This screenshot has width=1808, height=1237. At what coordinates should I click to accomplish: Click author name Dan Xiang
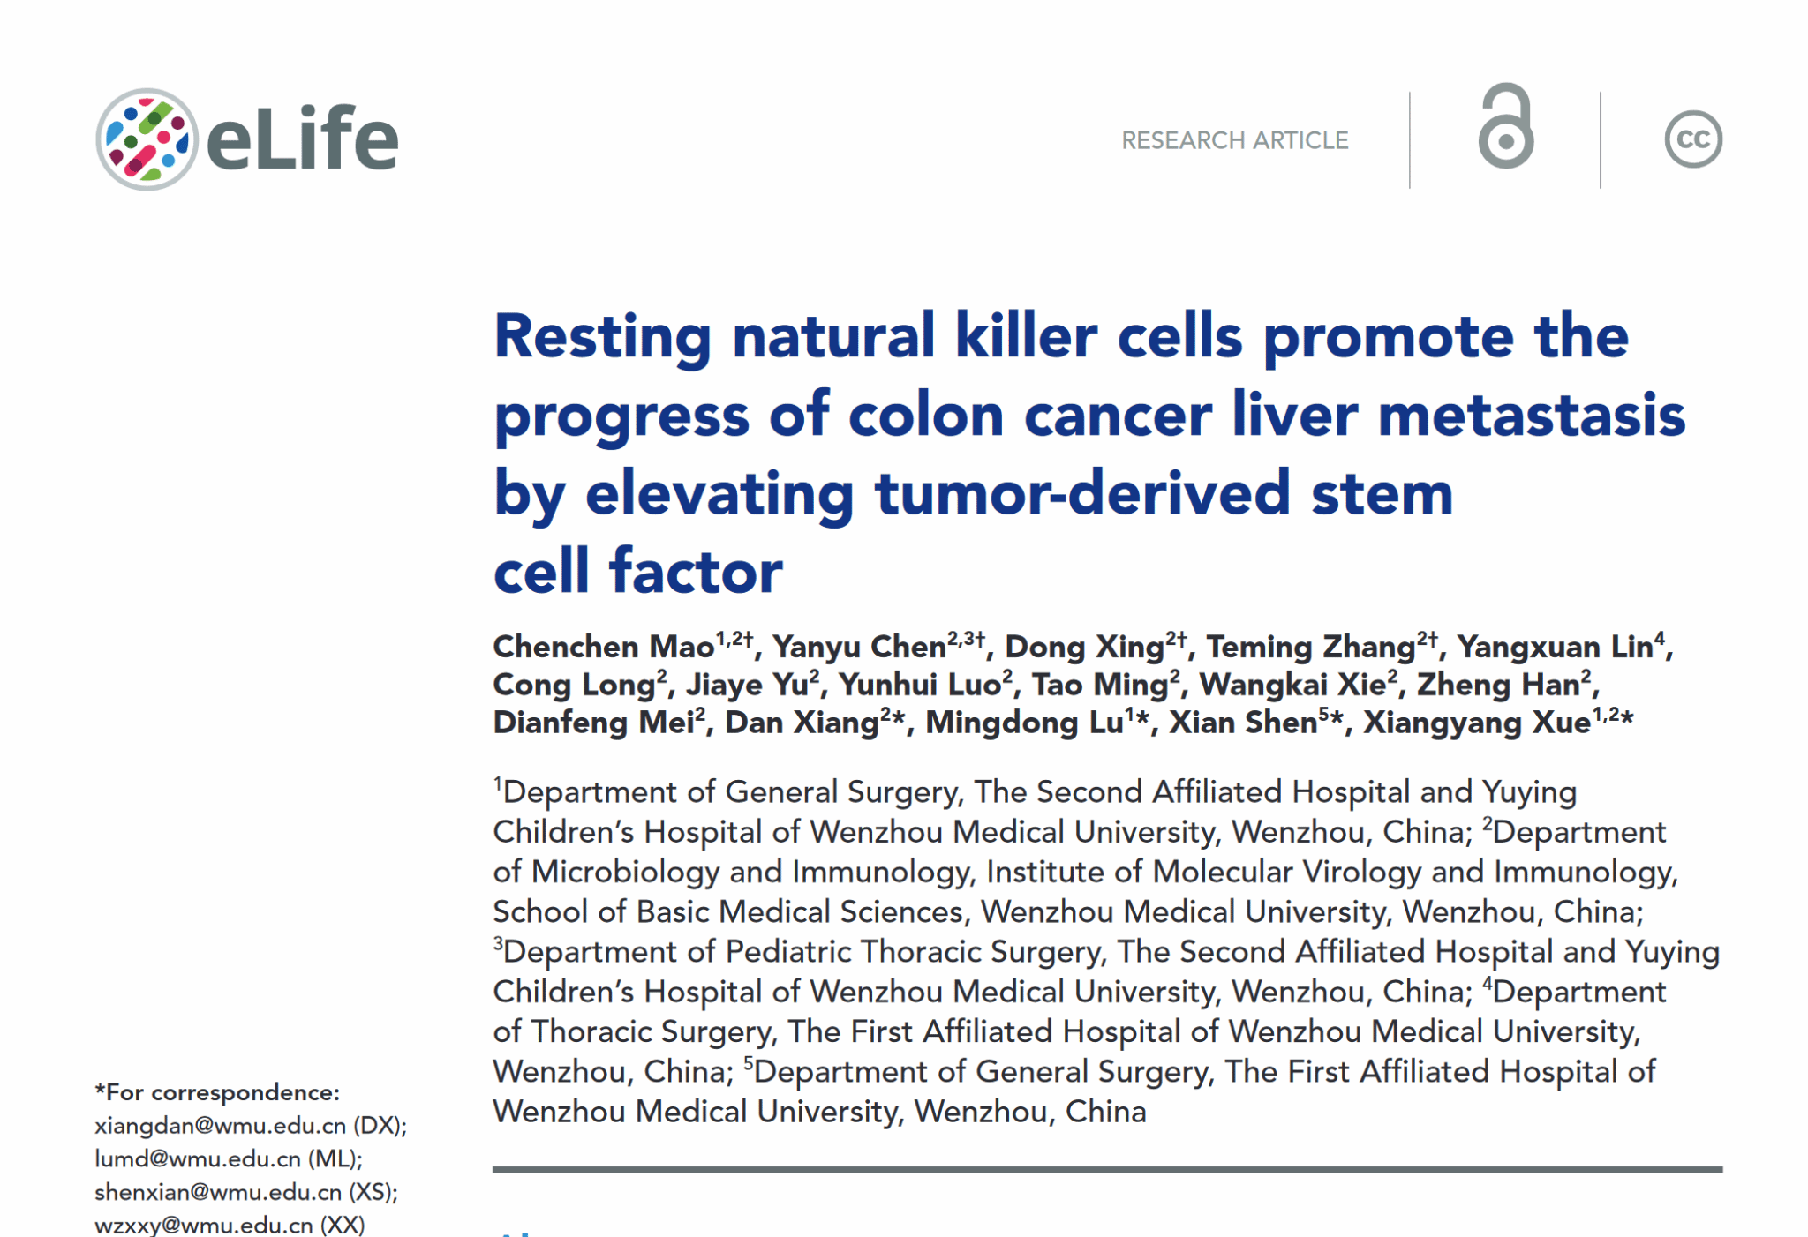801,723
